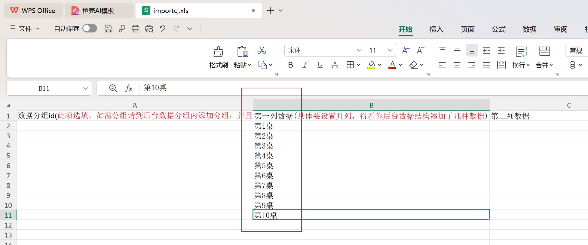This screenshot has width=588, height=245.
Task: Add a new document tab with plus
Action: point(270,11)
